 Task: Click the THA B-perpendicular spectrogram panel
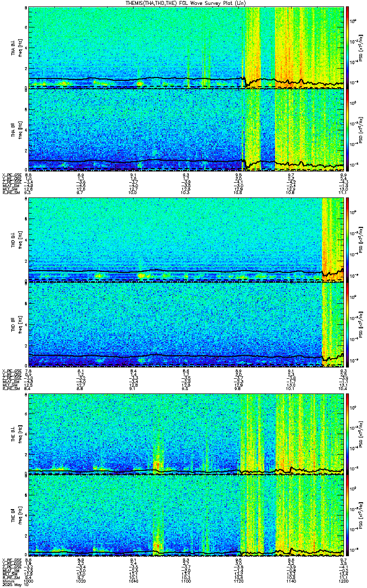coord(186,48)
